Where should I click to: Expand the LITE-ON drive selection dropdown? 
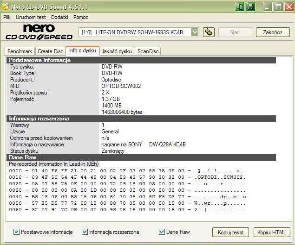195,32
